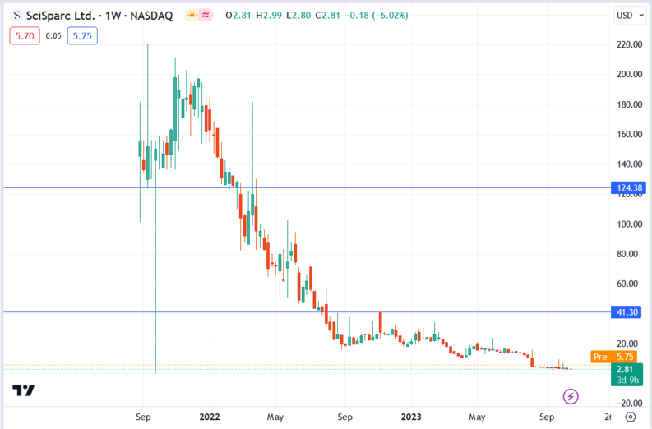Select the 124.38 horizontal line price label
This screenshot has width=652, height=429.
click(x=628, y=188)
